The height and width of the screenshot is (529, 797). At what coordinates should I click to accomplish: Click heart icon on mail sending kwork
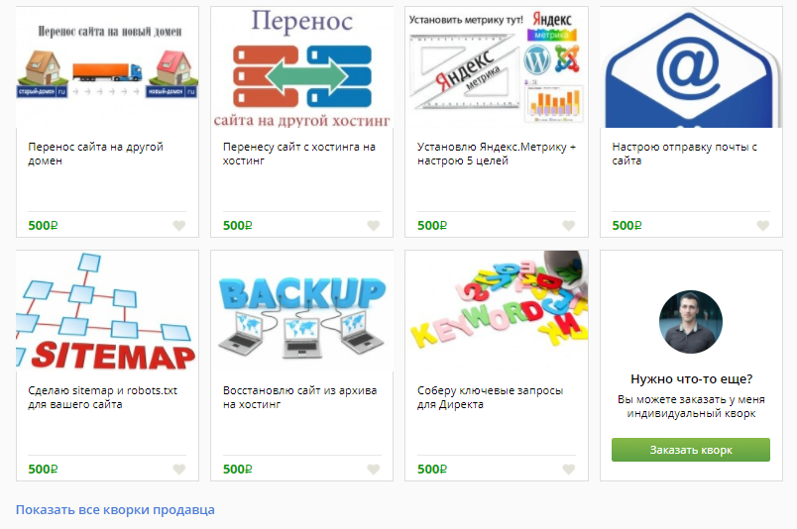[x=763, y=226]
